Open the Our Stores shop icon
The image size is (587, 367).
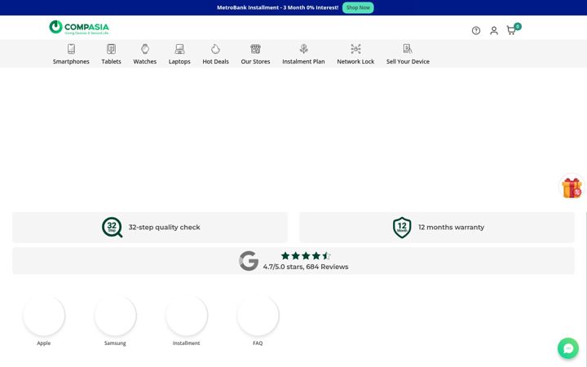255,49
